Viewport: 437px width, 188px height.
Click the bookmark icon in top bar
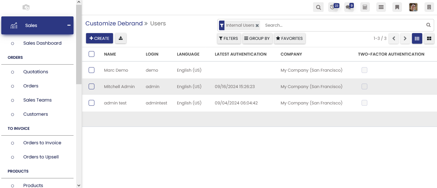(397, 7)
